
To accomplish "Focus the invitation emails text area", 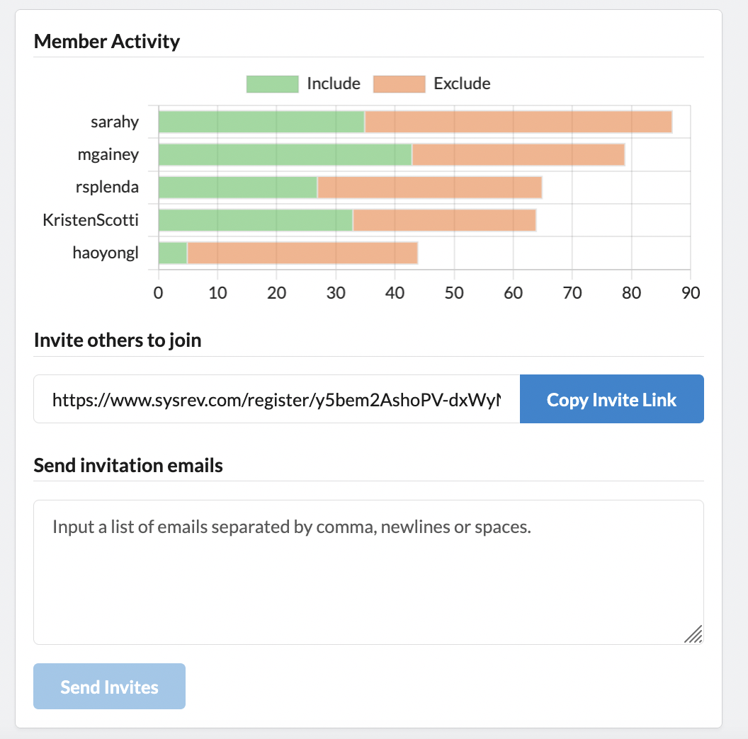I will [x=368, y=572].
